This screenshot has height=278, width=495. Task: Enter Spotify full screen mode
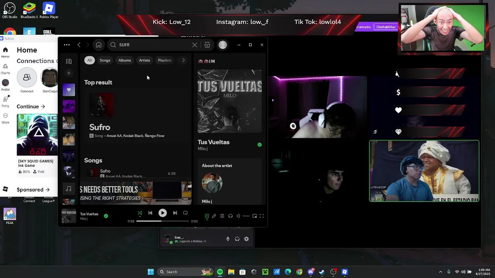click(x=261, y=216)
